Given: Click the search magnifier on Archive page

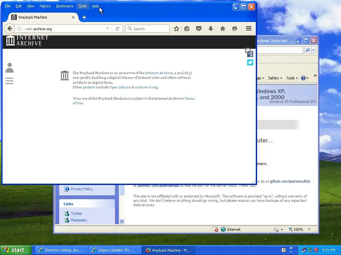Looking at the screenshot, I should 248,51.
